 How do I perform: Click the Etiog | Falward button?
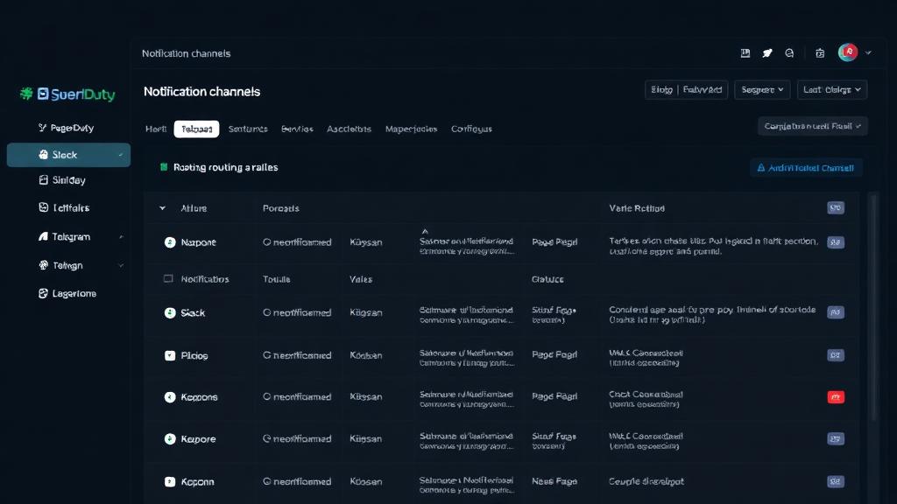(x=686, y=89)
